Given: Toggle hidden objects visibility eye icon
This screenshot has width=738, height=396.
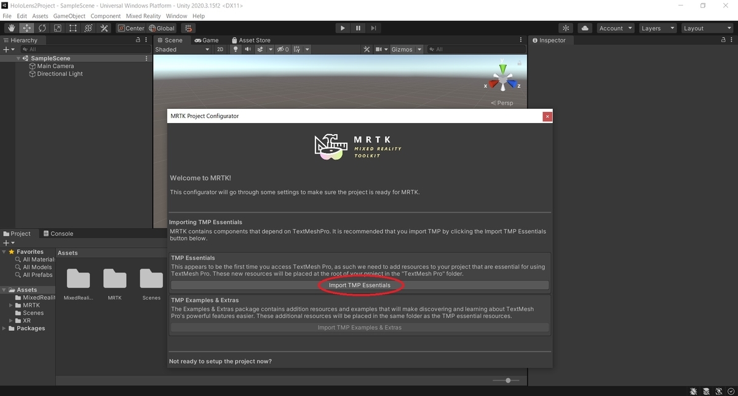Looking at the screenshot, I should [283, 49].
